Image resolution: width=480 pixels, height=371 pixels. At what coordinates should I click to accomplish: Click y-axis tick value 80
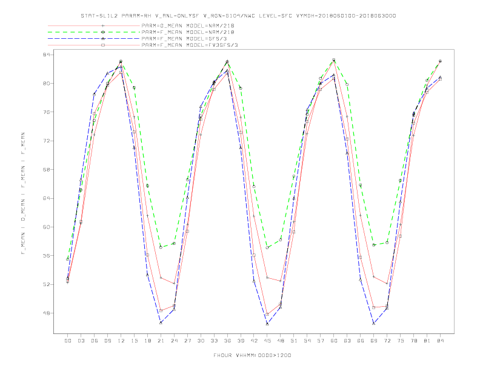47,83
